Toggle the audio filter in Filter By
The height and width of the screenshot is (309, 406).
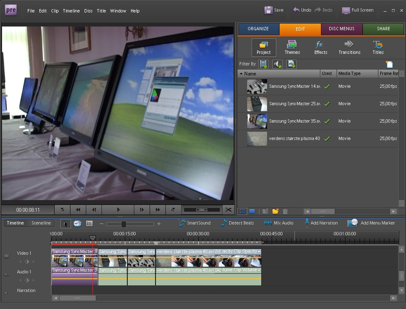pyautogui.click(x=277, y=64)
